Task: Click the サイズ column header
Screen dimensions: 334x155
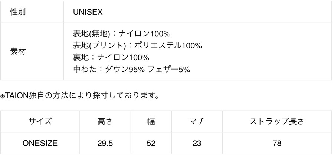Action: [x=40, y=121]
